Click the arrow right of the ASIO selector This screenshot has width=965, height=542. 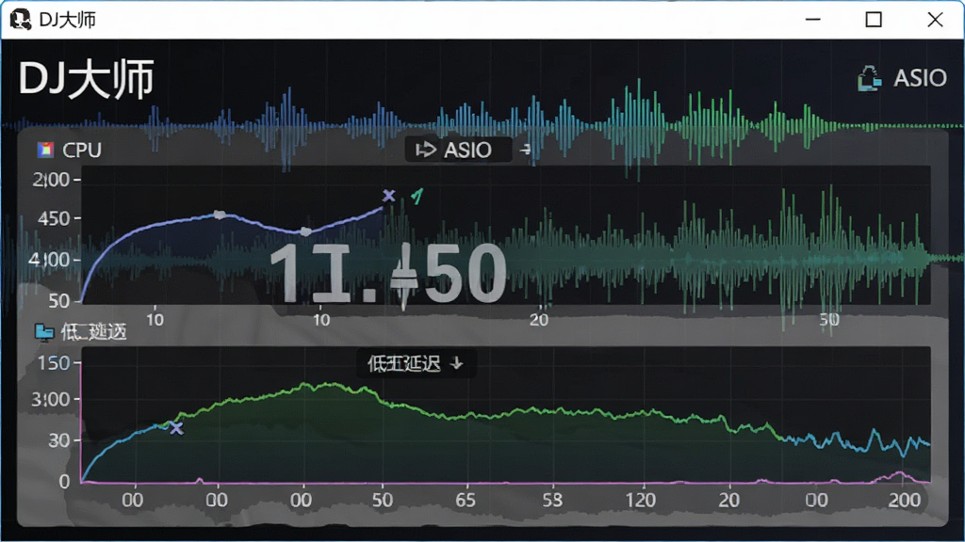click(525, 150)
